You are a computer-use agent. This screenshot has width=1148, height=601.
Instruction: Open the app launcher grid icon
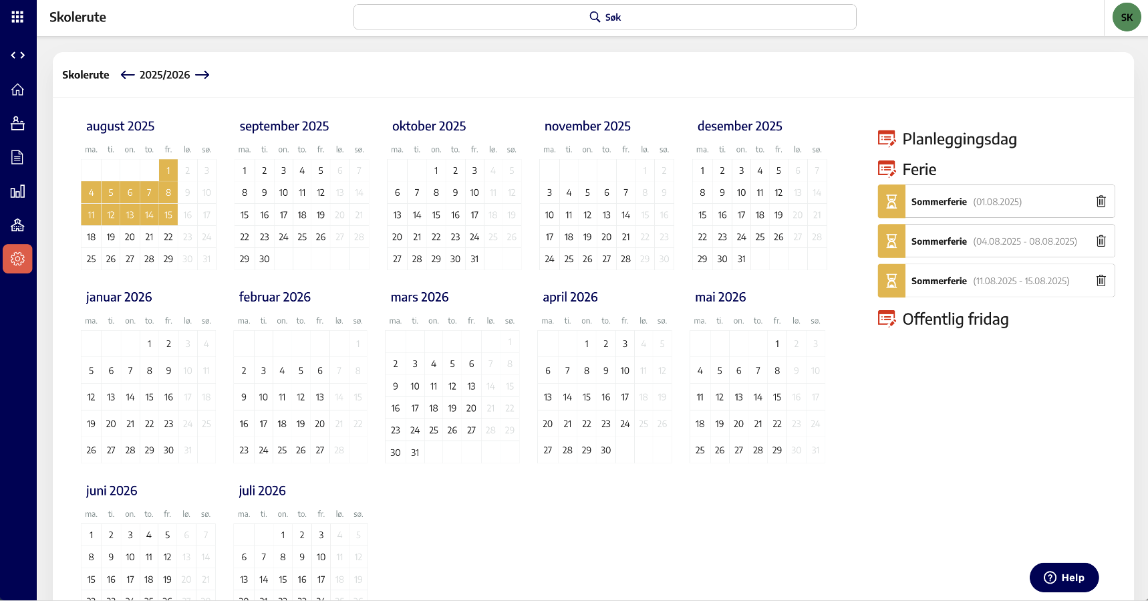click(x=17, y=17)
